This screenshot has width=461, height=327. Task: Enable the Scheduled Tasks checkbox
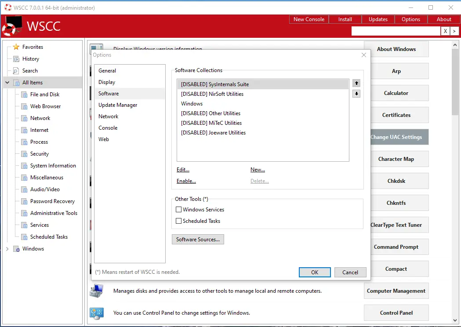(178, 221)
